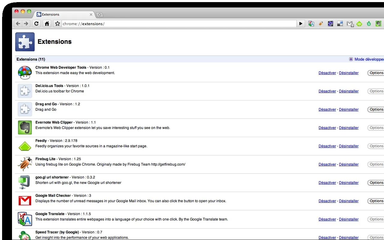Disable Chrome Web Developer Tools via Désactiver
384x240 pixels.
pos(327,73)
